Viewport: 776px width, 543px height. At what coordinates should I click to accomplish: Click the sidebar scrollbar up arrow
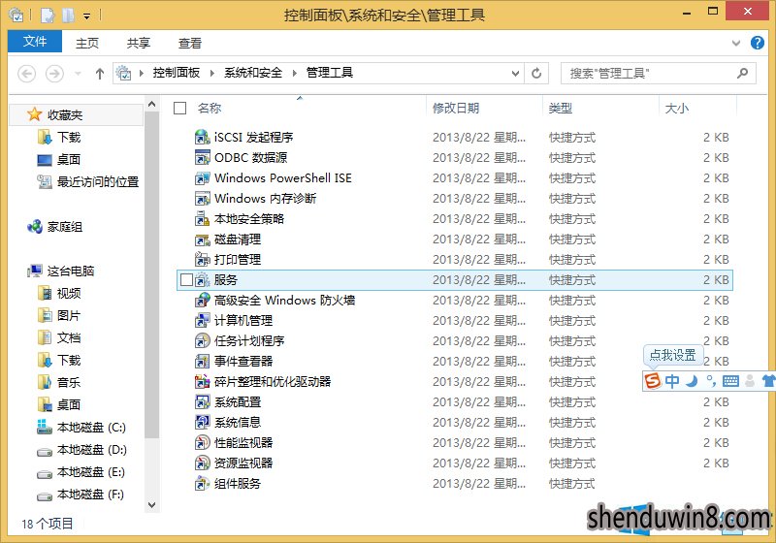(x=152, y=105)
